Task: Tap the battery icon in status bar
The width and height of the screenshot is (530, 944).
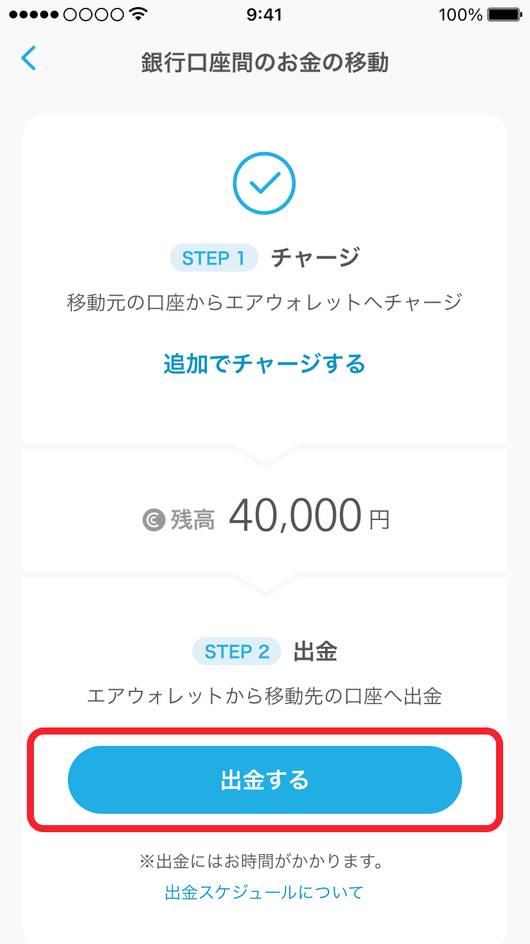Action: 507,15
